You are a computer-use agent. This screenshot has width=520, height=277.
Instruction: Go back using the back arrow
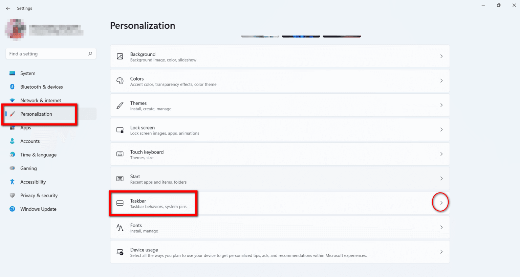8,8
